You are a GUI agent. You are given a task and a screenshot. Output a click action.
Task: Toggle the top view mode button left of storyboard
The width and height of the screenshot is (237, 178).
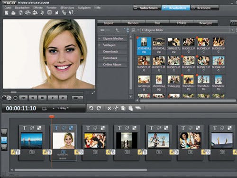click(4, 132)
